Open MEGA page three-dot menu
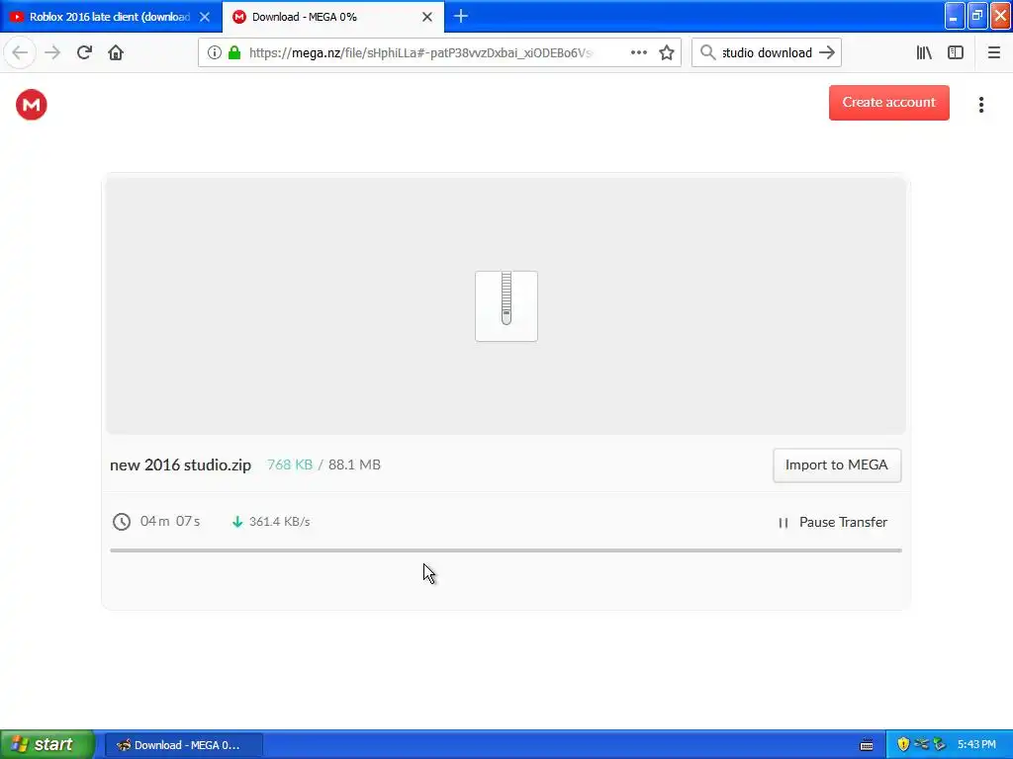 980,105
